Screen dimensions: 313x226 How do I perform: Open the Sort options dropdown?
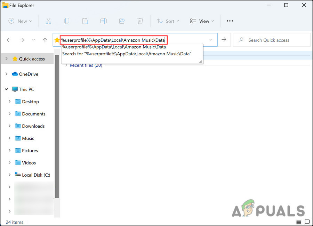pos(168,21)
